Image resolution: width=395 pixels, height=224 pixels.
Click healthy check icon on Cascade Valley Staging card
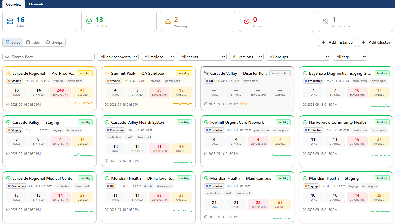(8, 122)
